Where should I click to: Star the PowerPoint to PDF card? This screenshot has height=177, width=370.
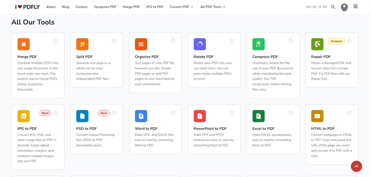click(232, 113)
